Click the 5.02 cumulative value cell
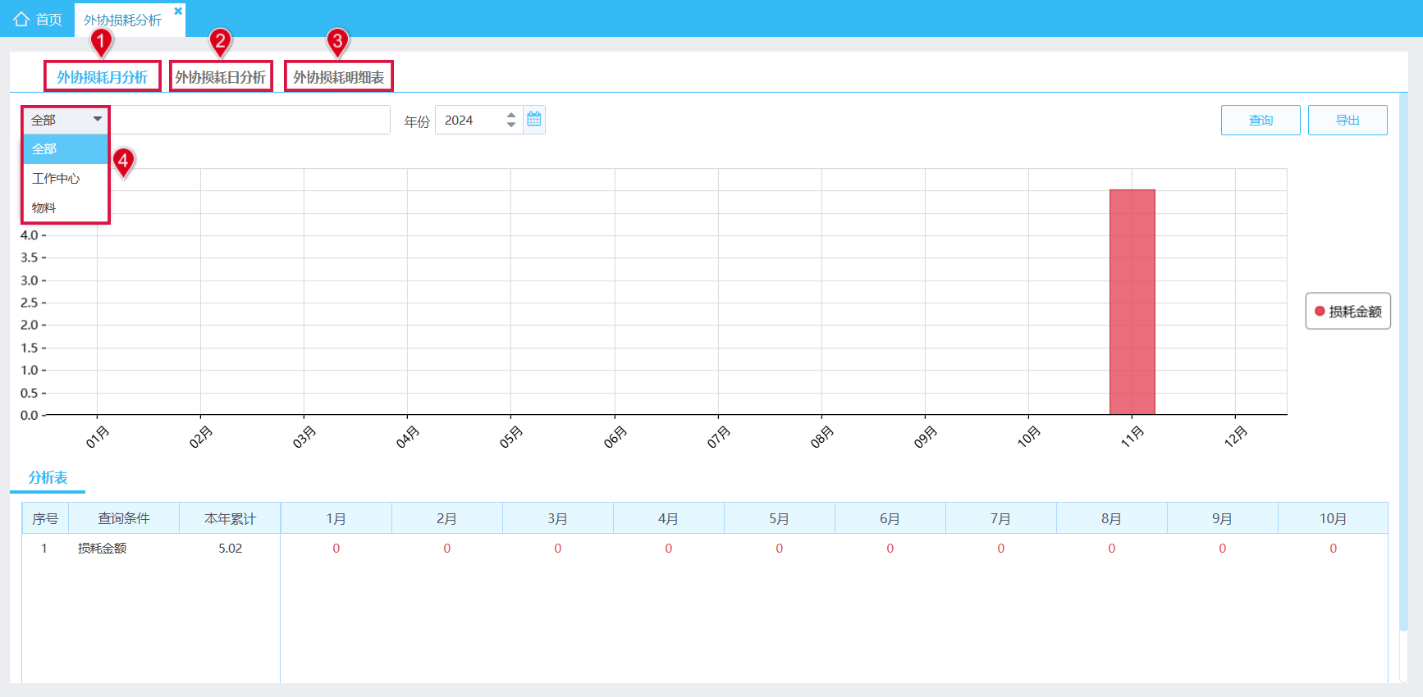Screen dimensions: 1423x697 [230, 549]
